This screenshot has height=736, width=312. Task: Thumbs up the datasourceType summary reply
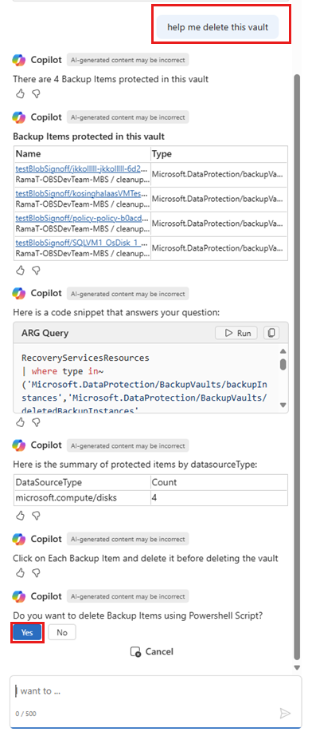(20, 516)
